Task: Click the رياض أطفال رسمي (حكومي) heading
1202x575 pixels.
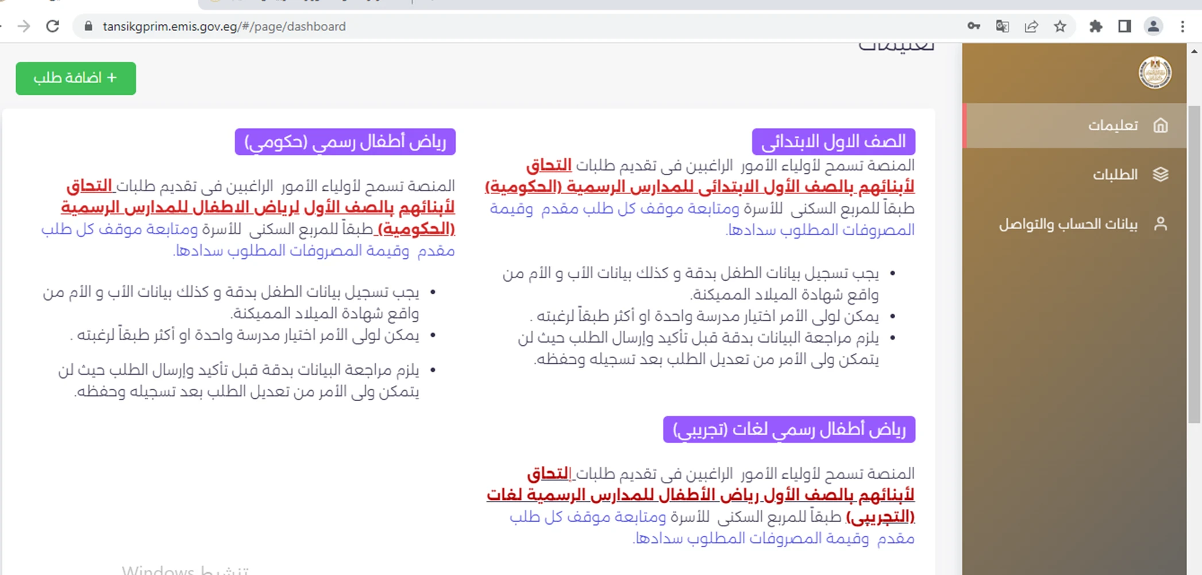Action: pos(345,142)
